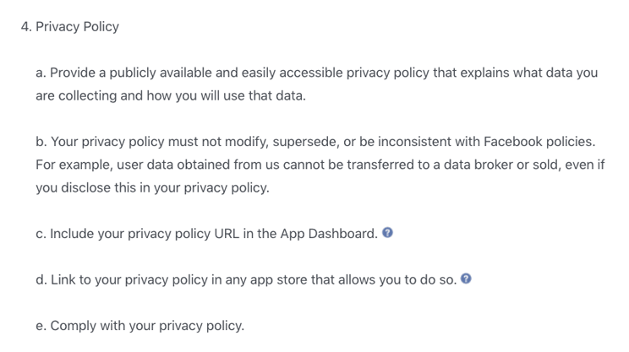Click the 'b.' list marker
The image size is (629, 352).
point(41,141)
